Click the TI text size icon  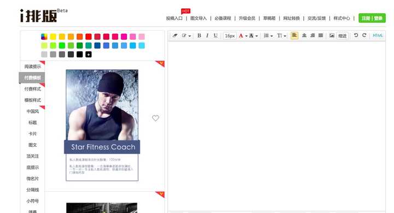coord(280,35)
